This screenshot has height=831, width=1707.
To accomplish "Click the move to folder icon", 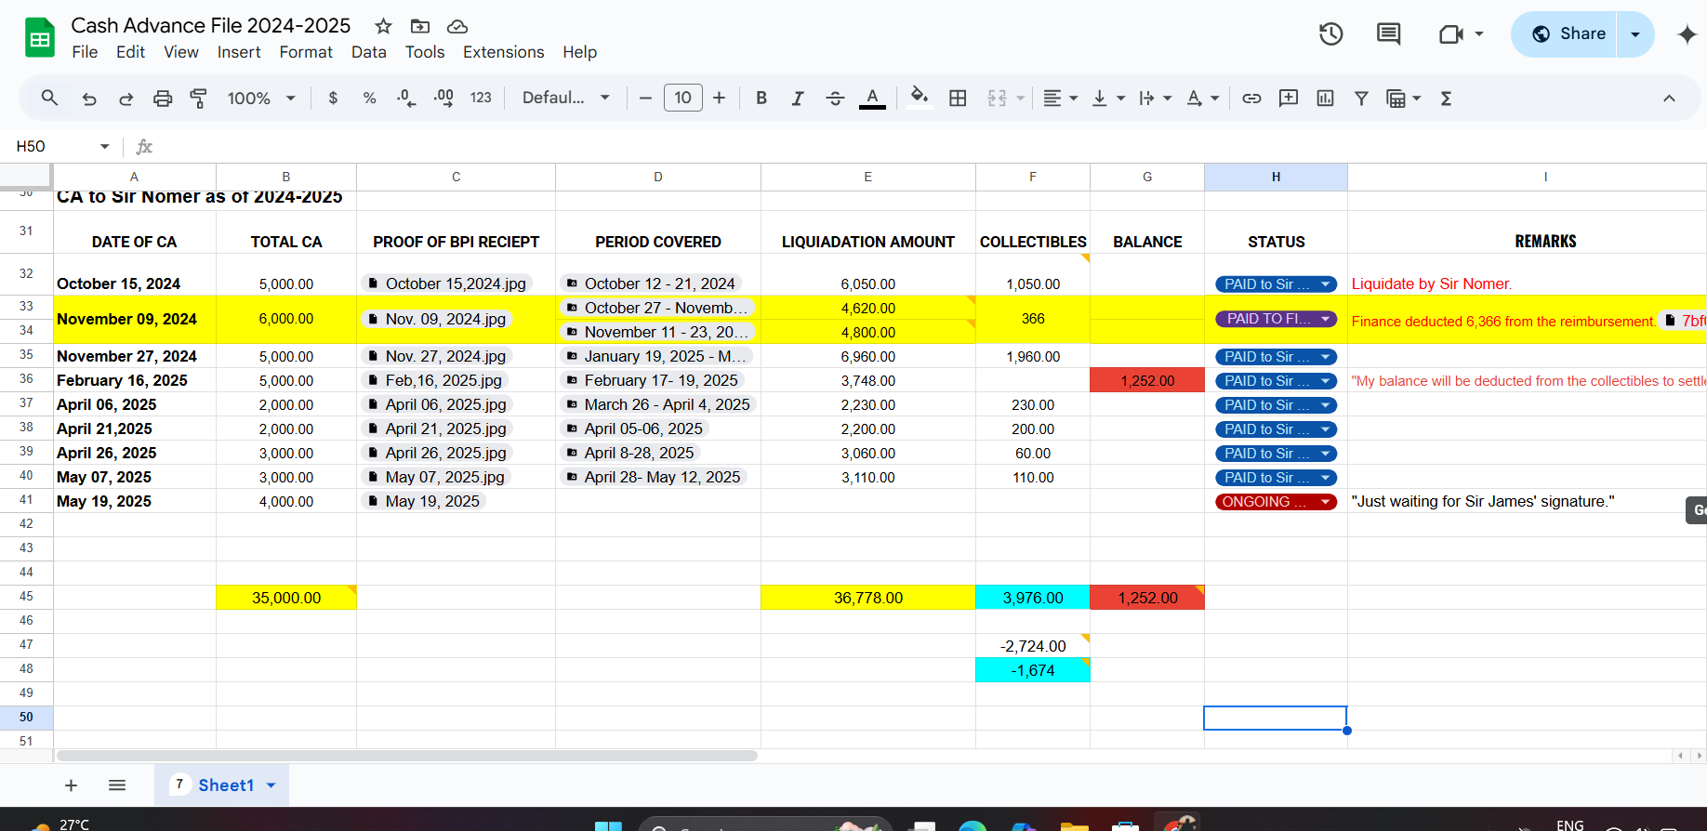I will 420,26.
